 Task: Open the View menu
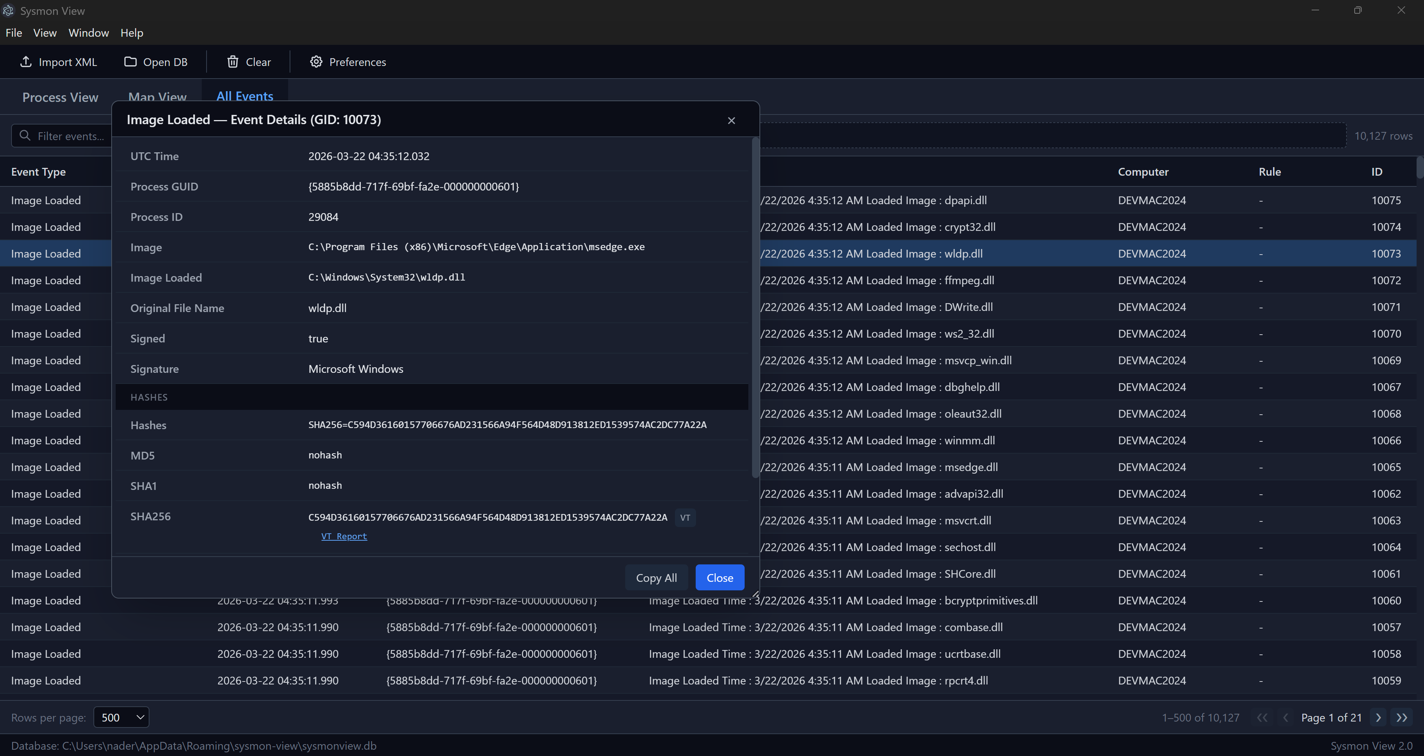tap(45, 33)
